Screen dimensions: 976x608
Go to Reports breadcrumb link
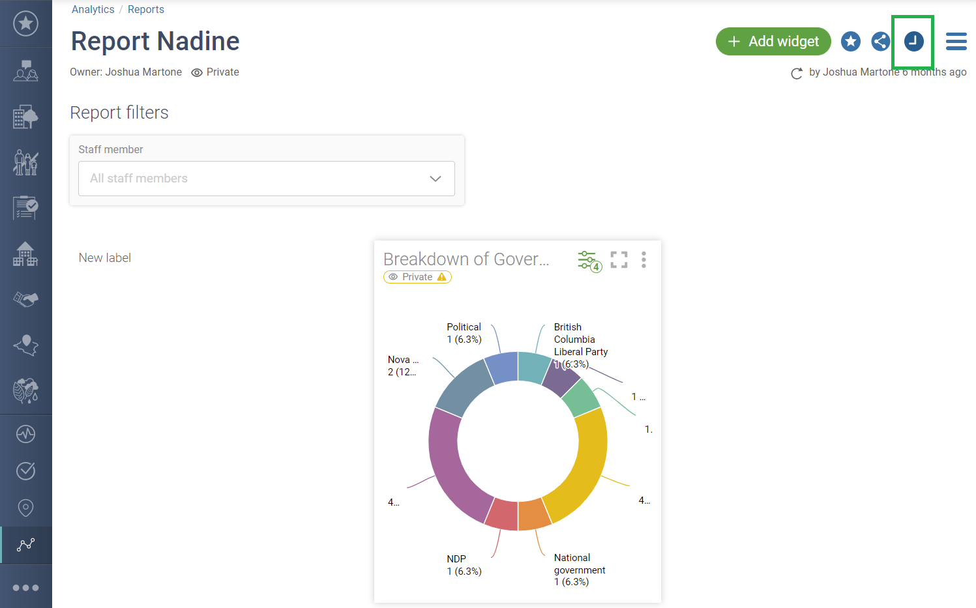pyautogui.click(x=145, y=10)
